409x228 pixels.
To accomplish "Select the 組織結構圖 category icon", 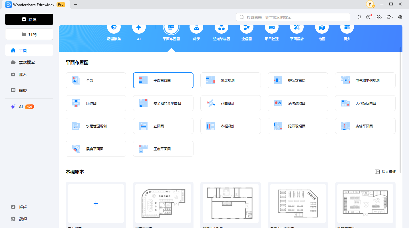I will [x=221, y=31].
